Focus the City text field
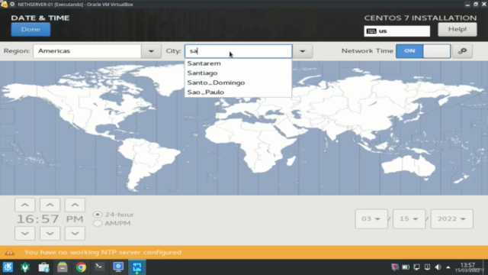The image size is (488, 275). [x=239, y=51]
